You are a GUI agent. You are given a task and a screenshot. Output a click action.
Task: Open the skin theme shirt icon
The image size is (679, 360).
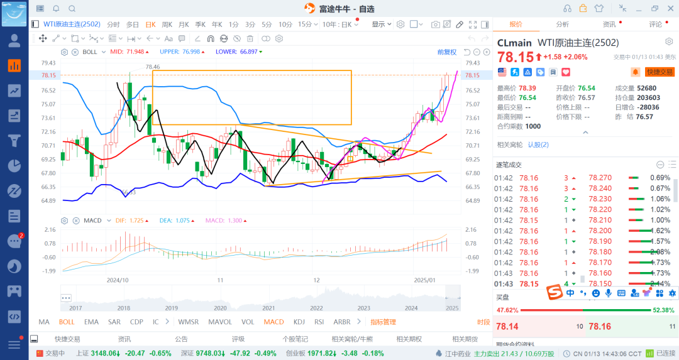599,8
